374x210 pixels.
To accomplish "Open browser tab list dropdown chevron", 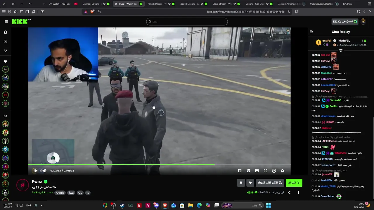I will (x=30, y=4).
